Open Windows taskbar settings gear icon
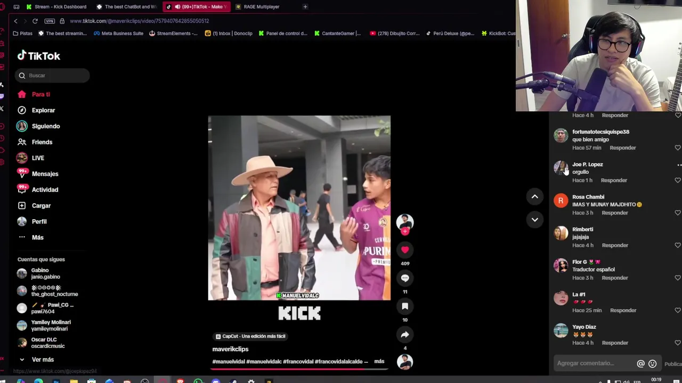 [x=251, y=381]
